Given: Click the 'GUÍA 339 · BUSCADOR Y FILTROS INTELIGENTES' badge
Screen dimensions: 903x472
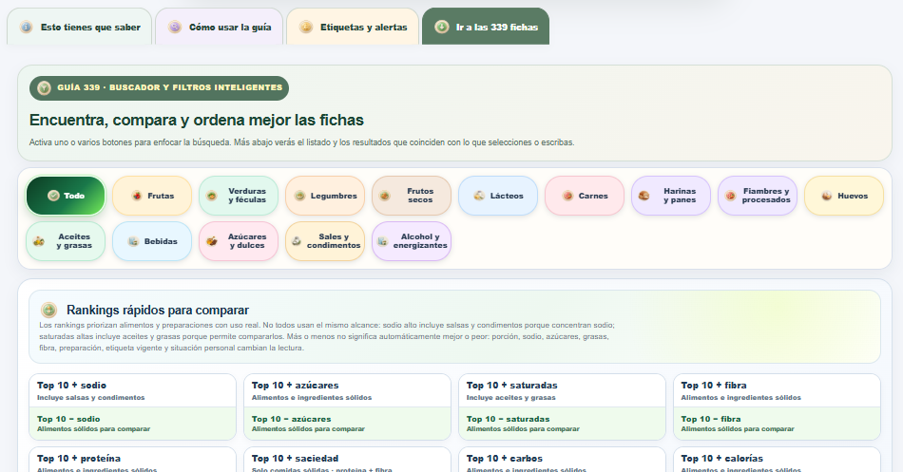Looking at the screenshot, I should tap(159, 88).
